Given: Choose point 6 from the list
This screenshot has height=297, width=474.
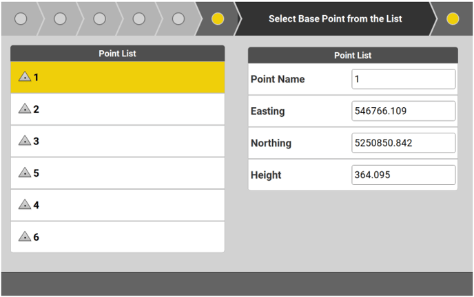Looking at the screenshot, I should [x=117, y=237].
